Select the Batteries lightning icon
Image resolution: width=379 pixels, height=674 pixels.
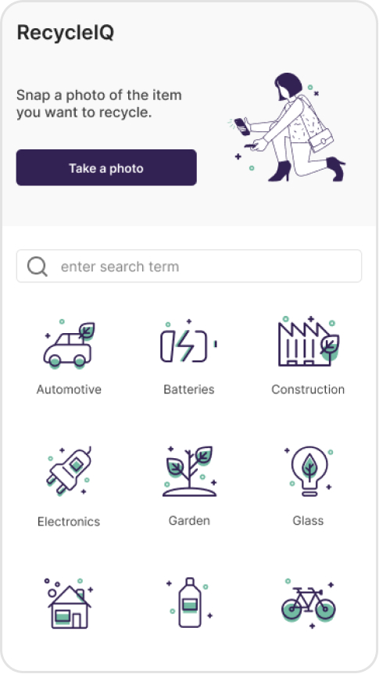tap(188, 343)
